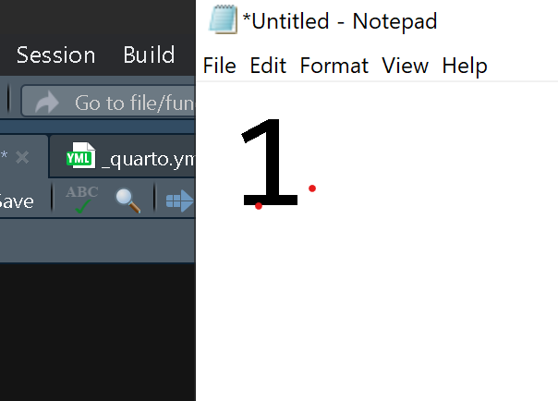The width and height of the screenshot is (558, 401).
Task: Click the Notepad title bar text
Action: 340,21
